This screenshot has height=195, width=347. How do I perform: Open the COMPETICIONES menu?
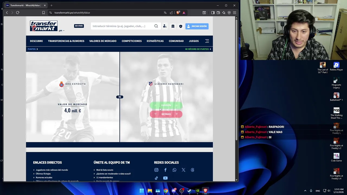131,41
